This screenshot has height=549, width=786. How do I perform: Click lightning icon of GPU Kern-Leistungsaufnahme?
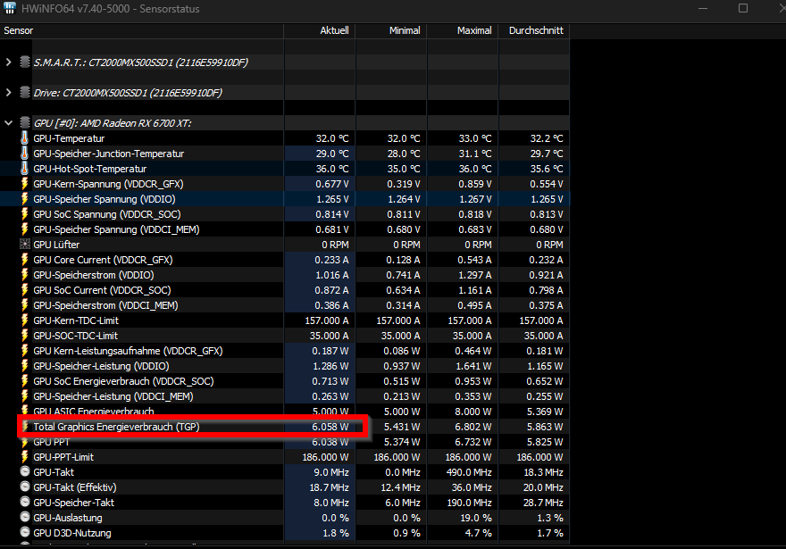25,351
